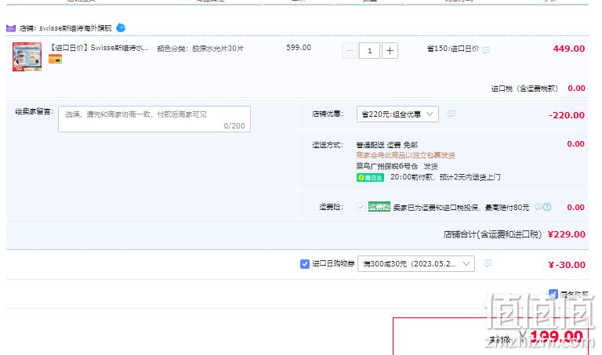This screenshot has width=602, height=355.
Task: Click the comment icon beside the freight insurance text
Action: pos(539,207)
